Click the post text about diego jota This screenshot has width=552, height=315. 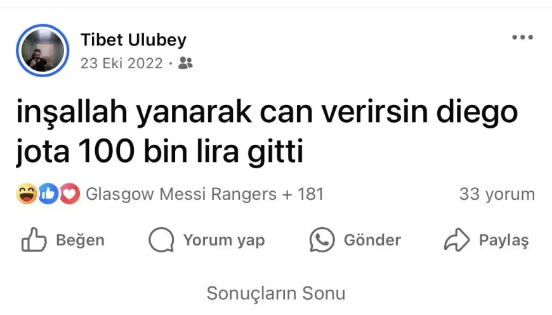click(x=267, y=132)
